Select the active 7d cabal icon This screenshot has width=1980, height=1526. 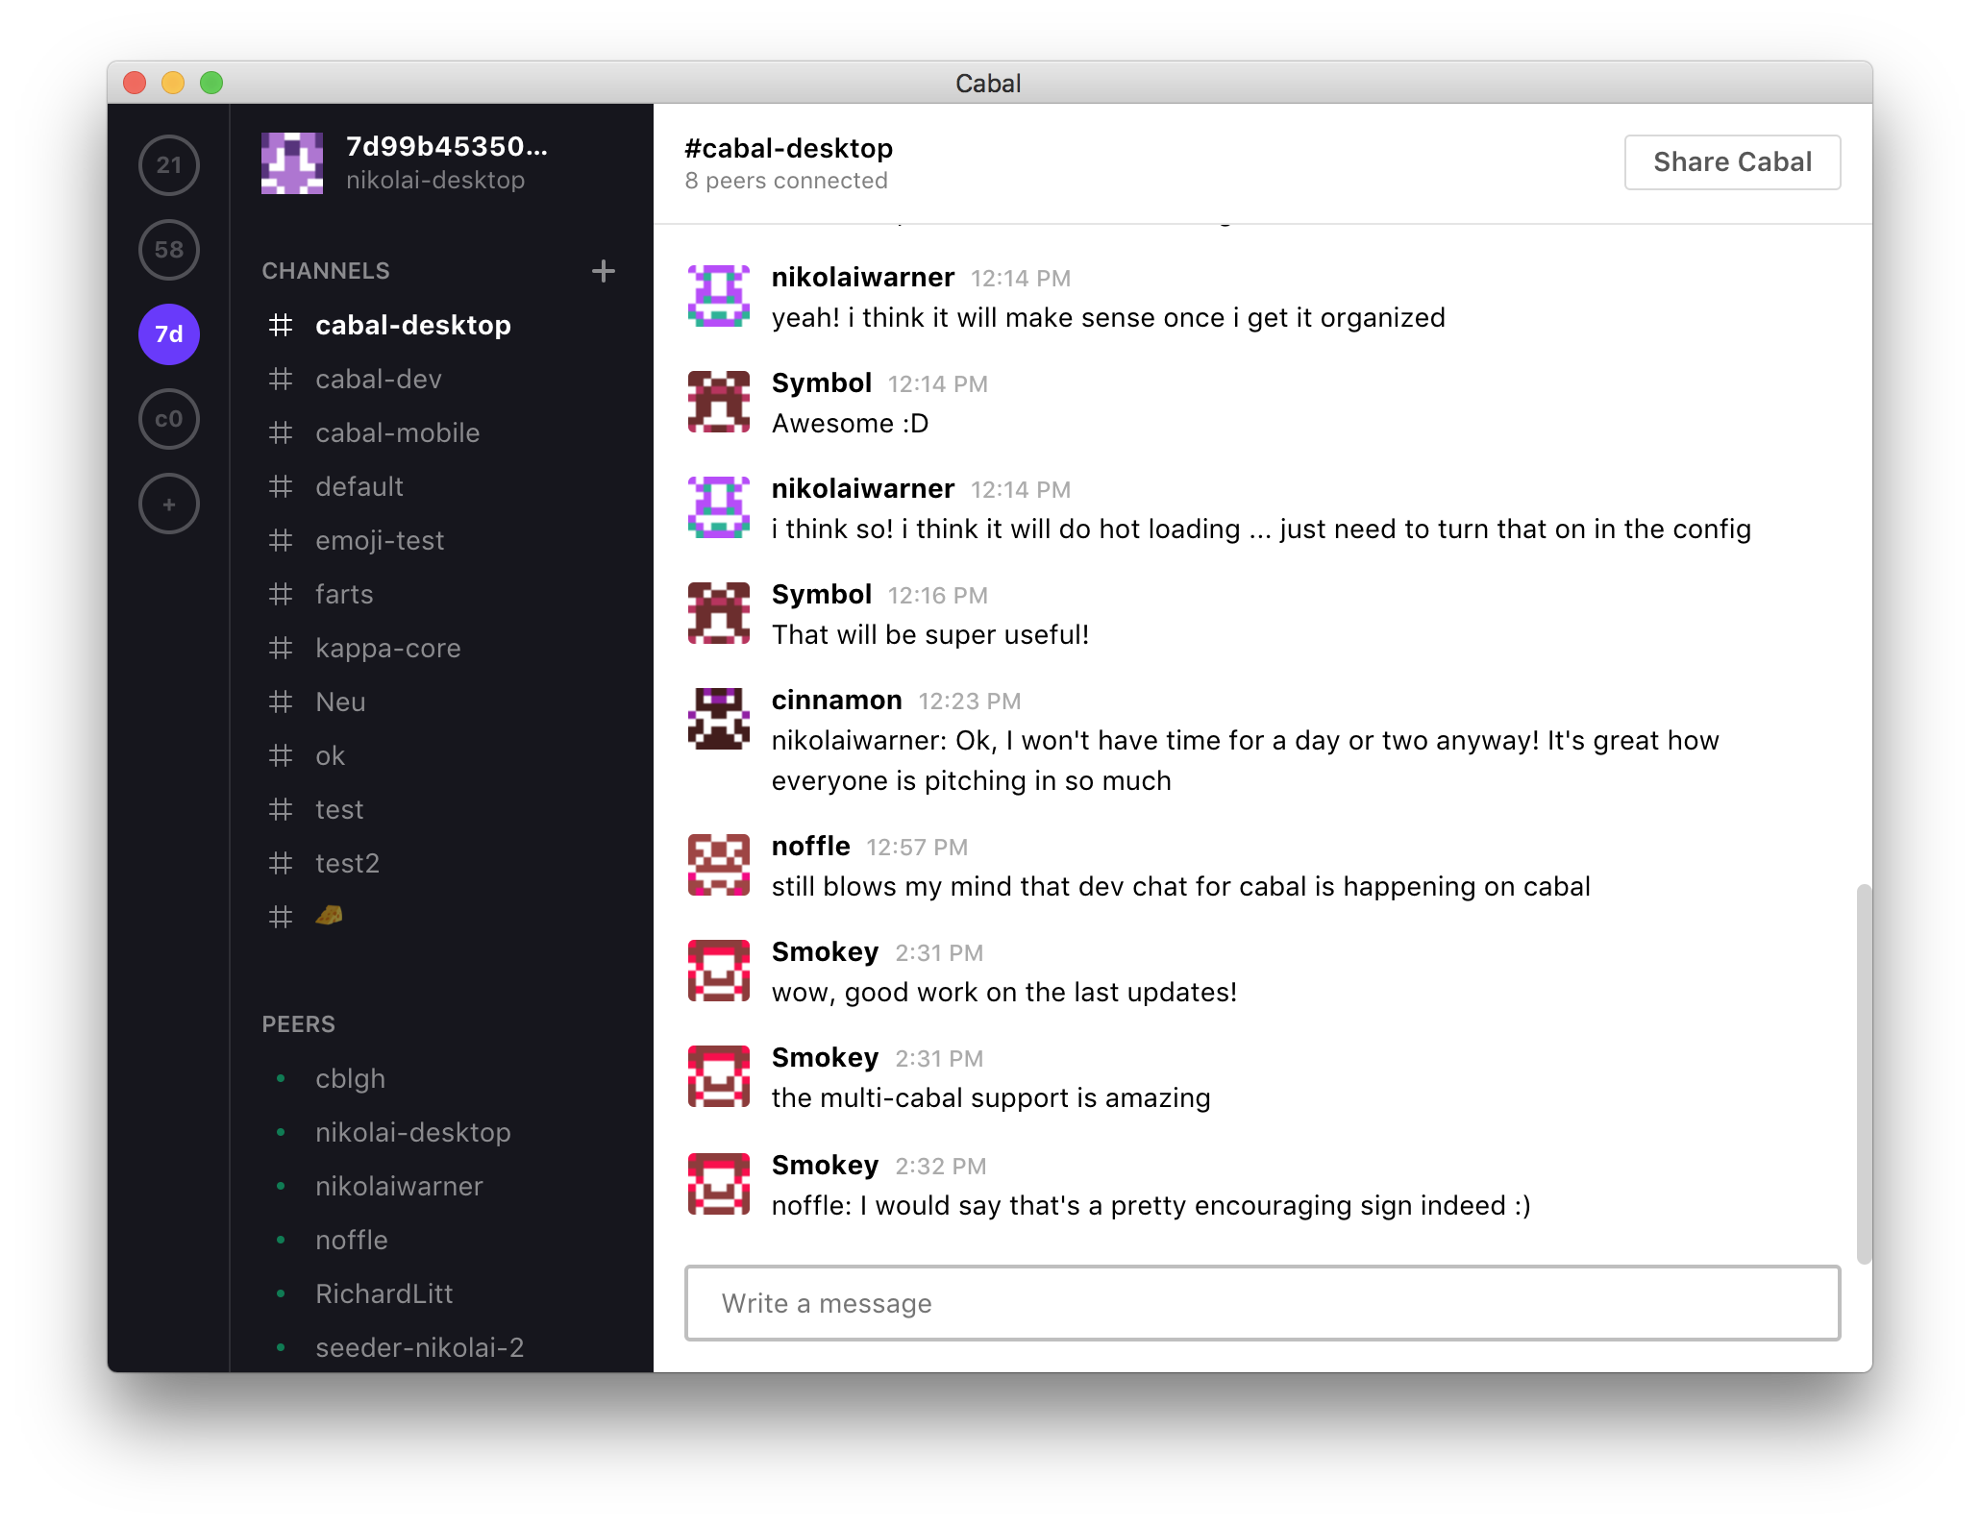[169, 334]
